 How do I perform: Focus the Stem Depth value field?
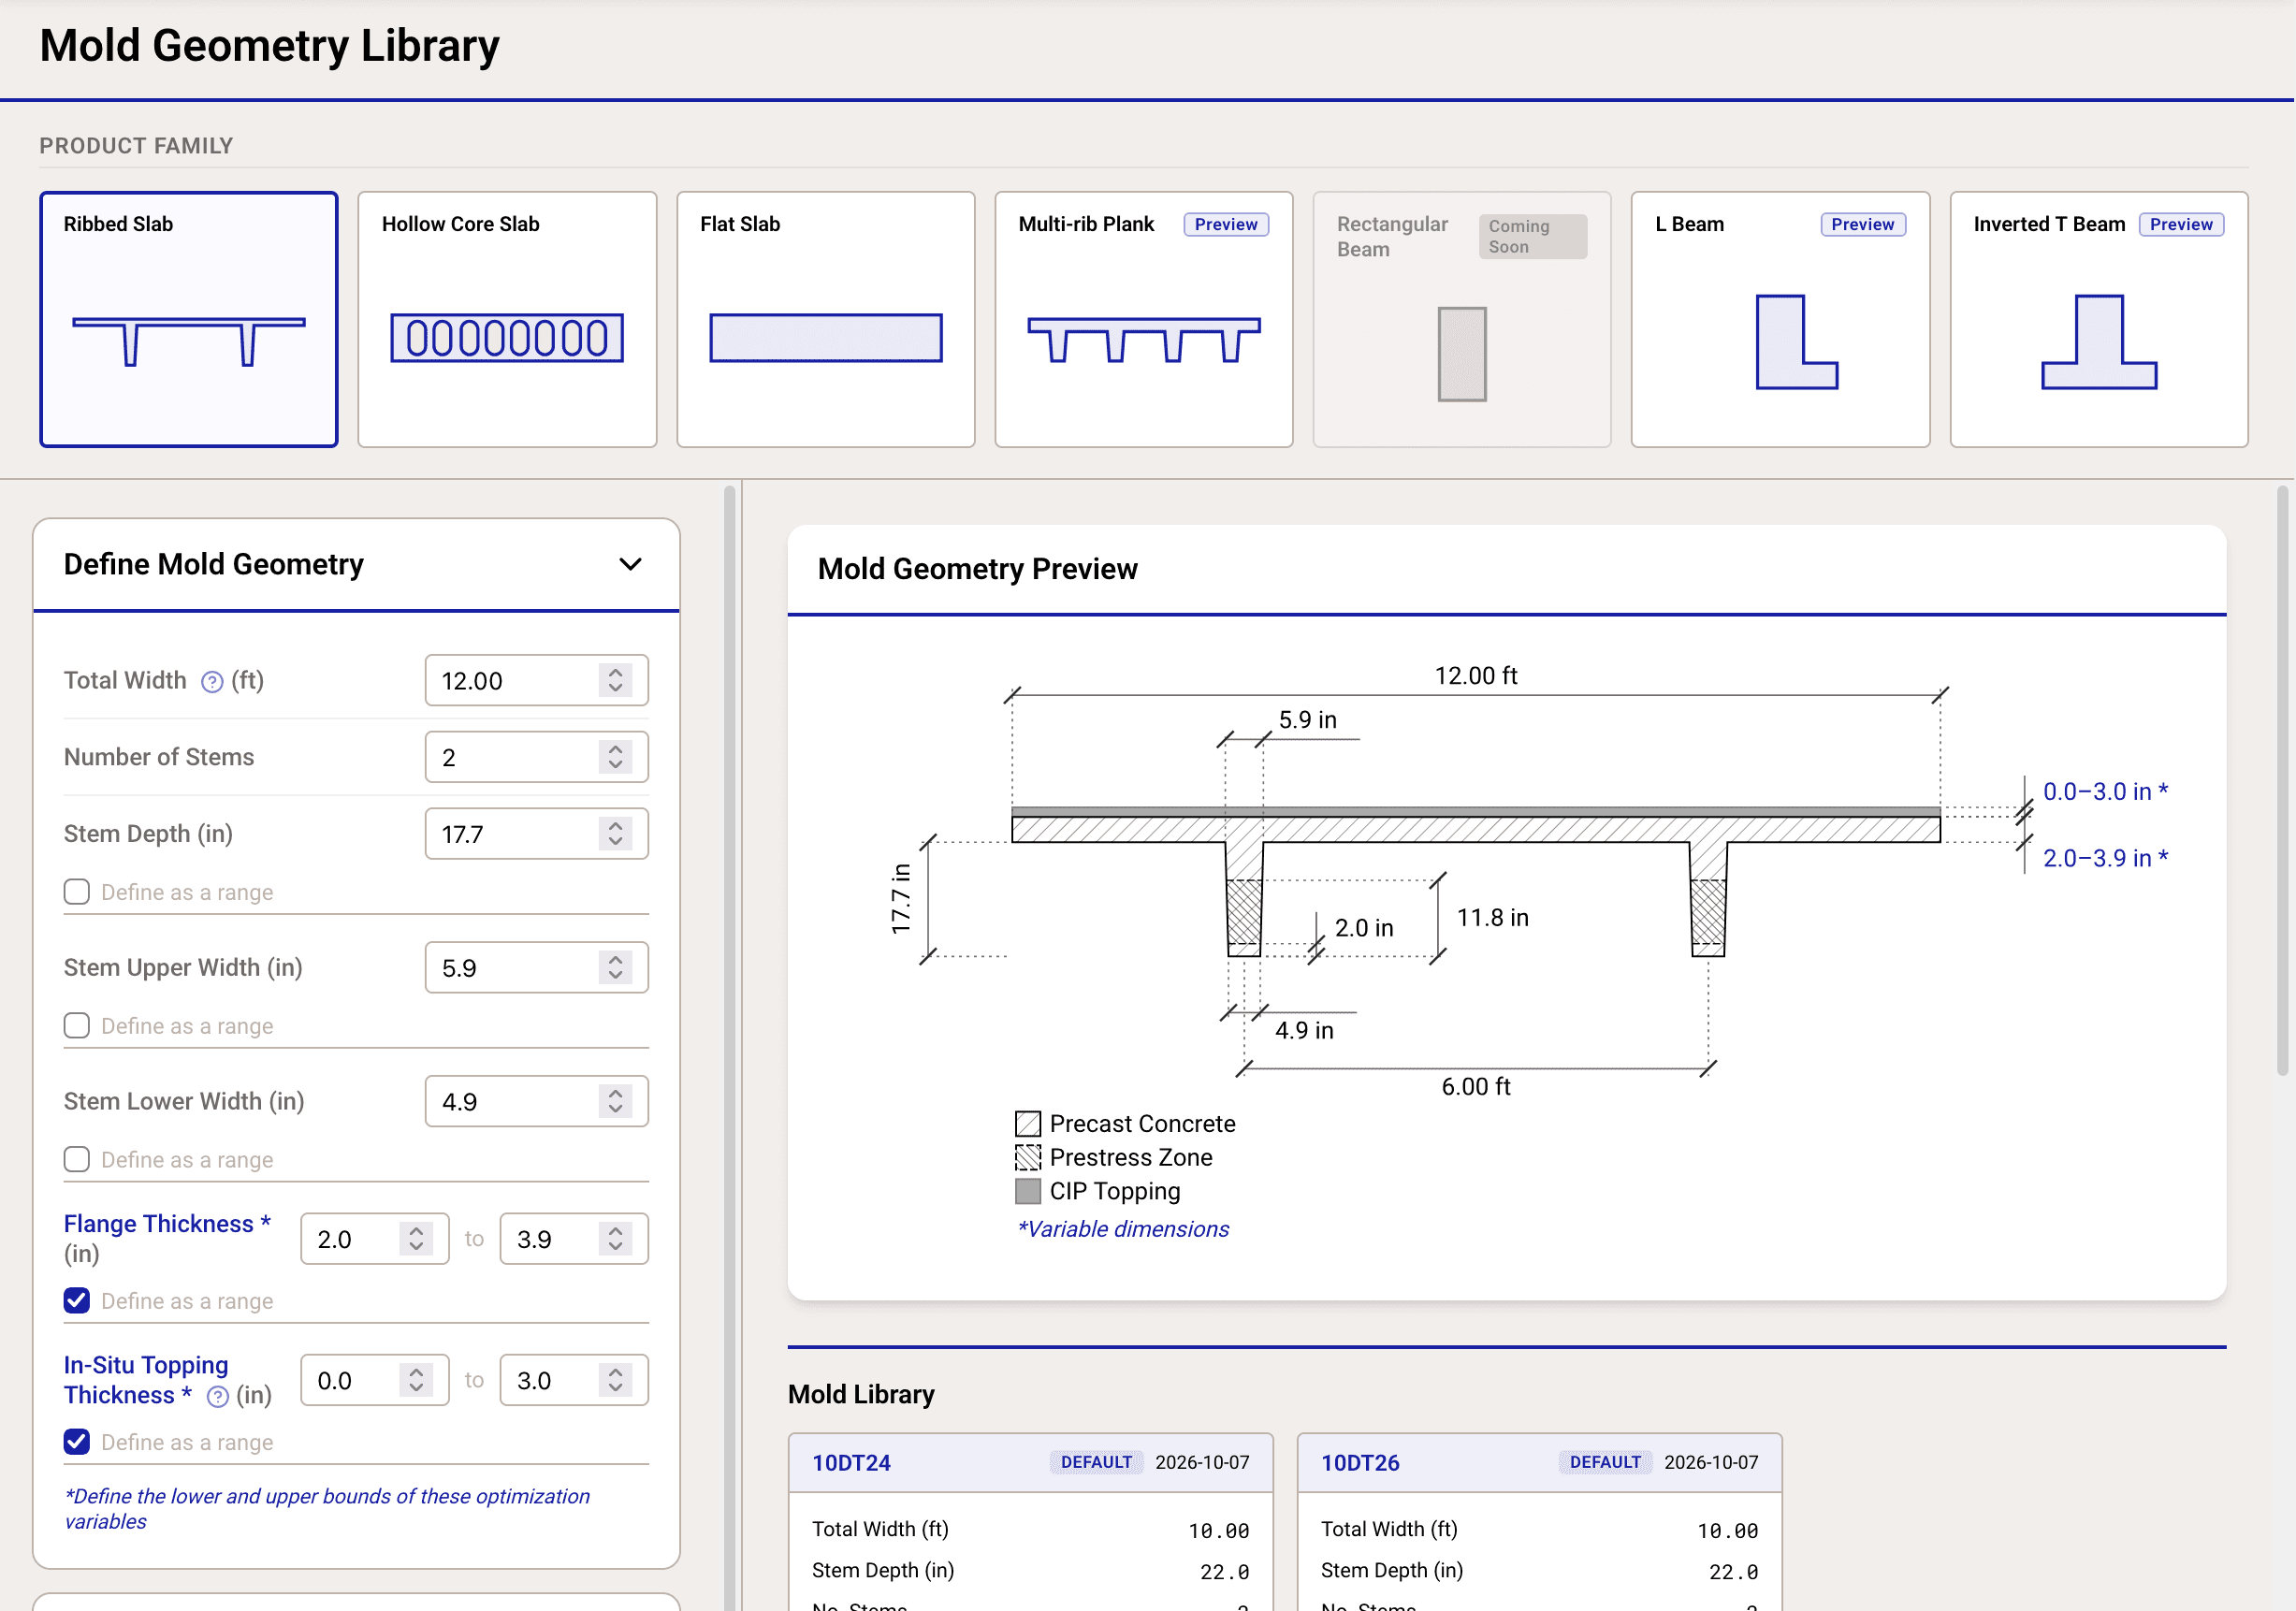tap(537, 833)
